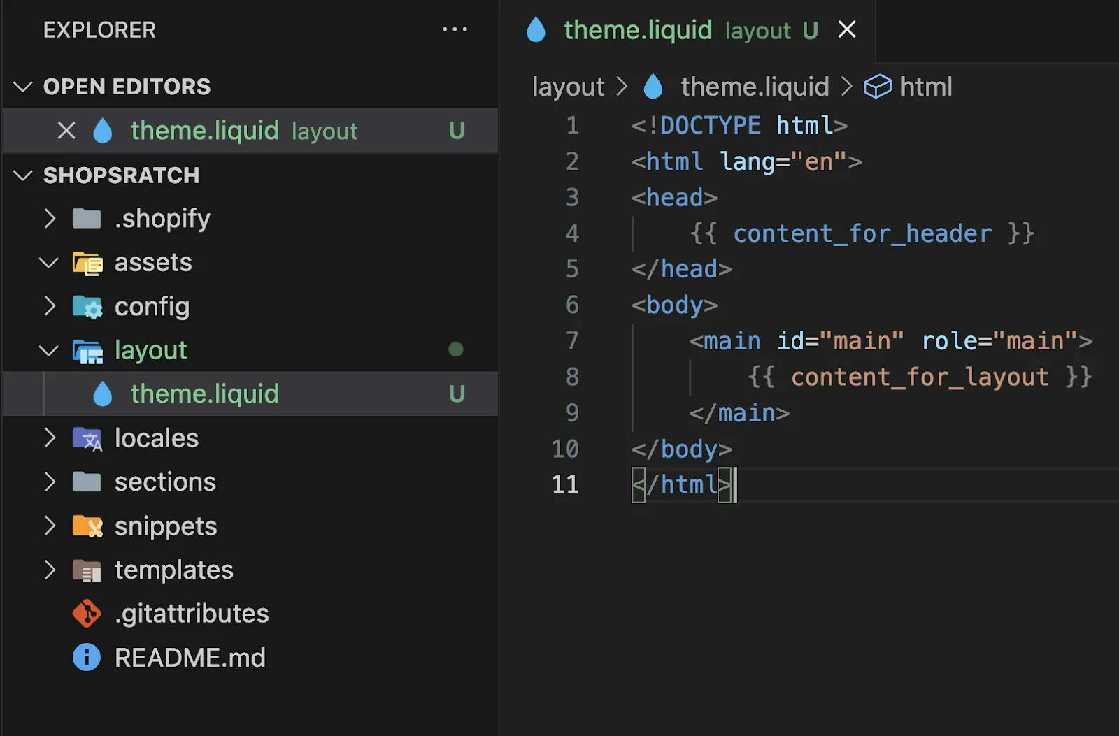Screen dimensions: 1119x736
Task: Click the untracked U badge in Open Editors
Action: point(457,131)
